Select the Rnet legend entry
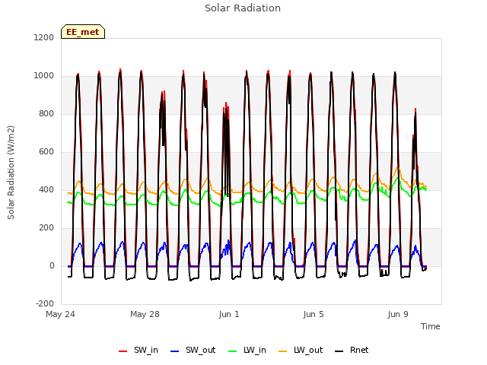Screen dimensions: 487x365 [x=352, y=351]
